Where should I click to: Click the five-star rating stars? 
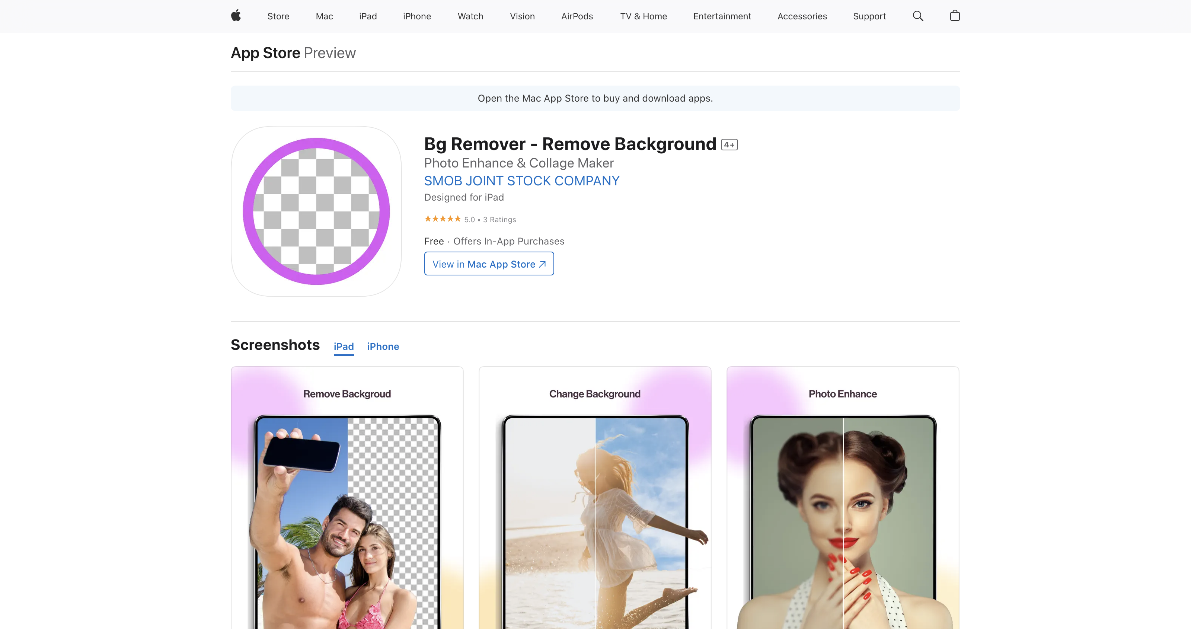tap(443, 219)
